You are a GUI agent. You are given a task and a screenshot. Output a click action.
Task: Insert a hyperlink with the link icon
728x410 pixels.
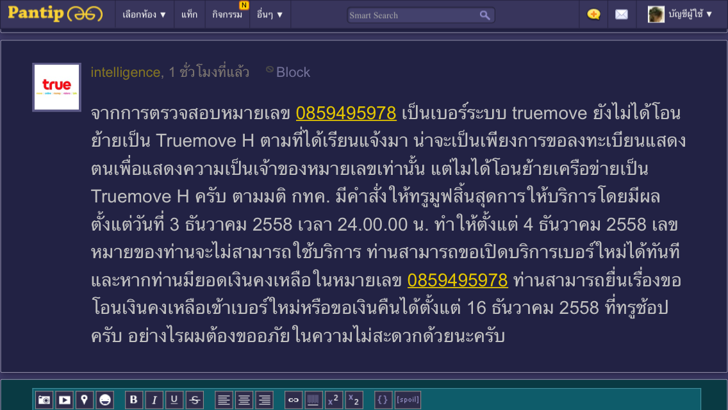pos(293,400)
